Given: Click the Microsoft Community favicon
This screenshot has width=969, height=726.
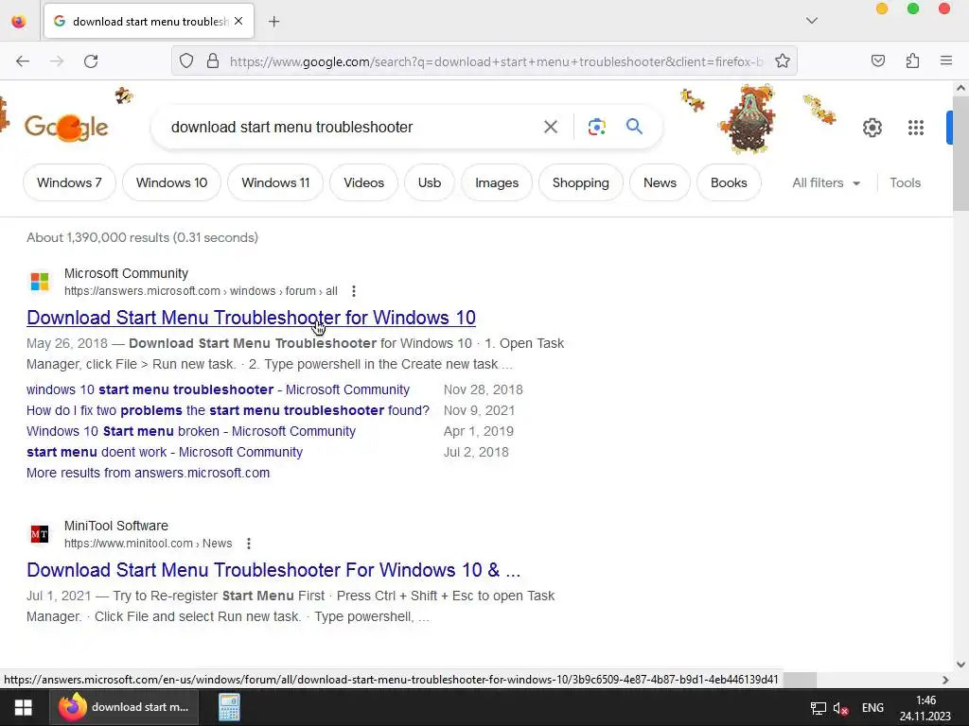Looking at the screenshot, I should point(40,282).
